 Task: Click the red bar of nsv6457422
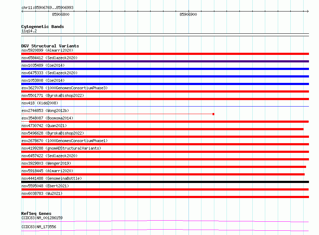point(165,159)
